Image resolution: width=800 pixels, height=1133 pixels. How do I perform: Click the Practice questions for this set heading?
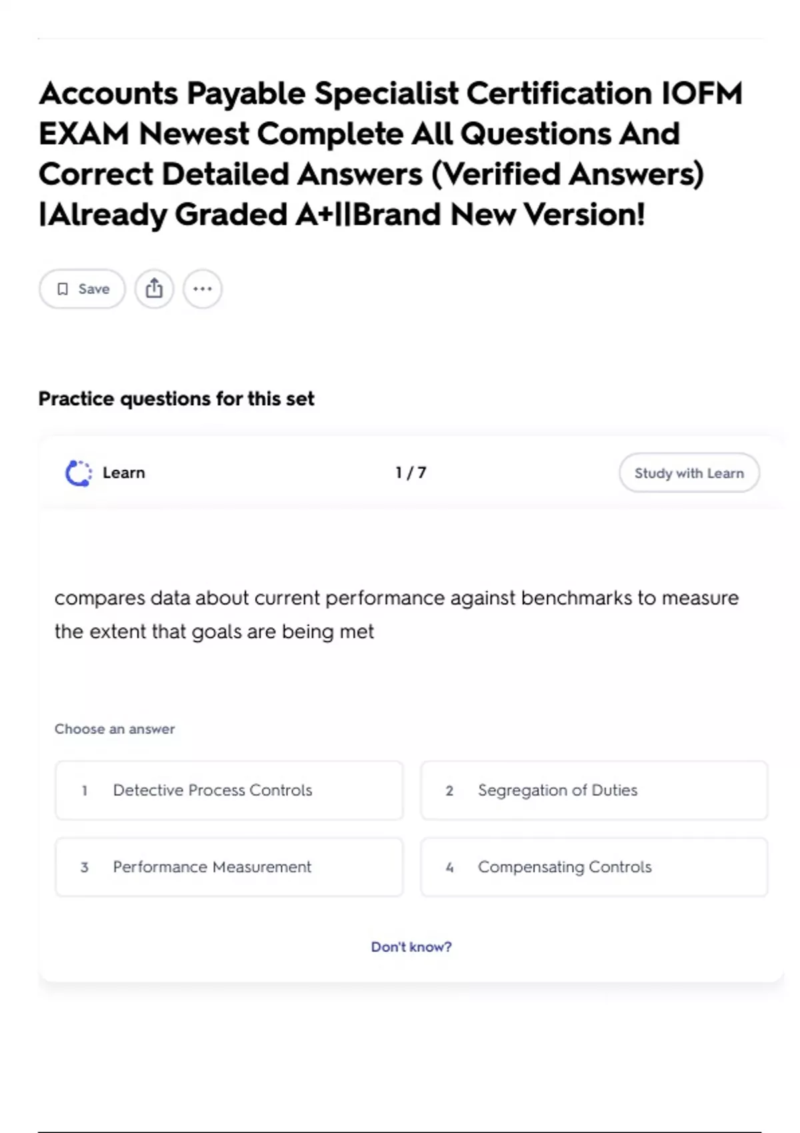pyautogui.click(x=176, y=399)
